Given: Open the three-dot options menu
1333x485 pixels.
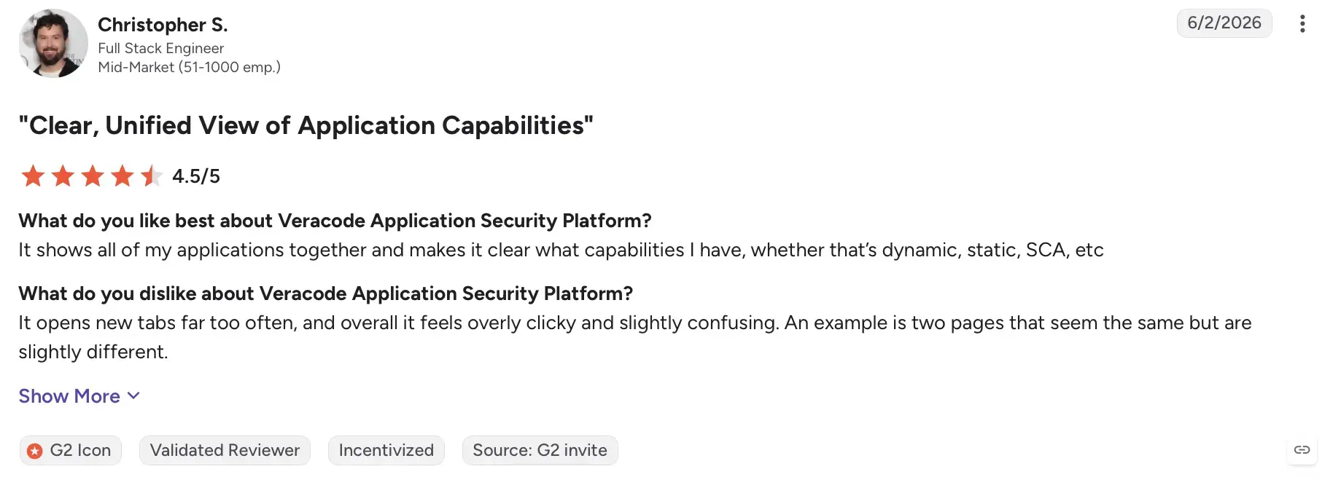Looking at the screenshot, I should coord(1302,23).
